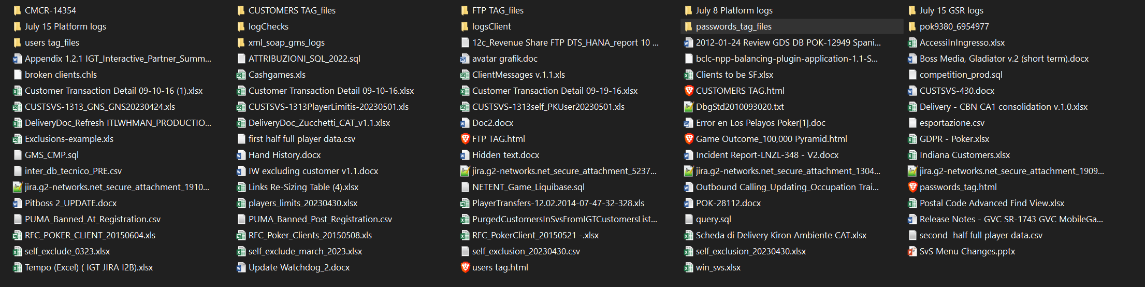Viewport: 1145px width, 287px height.
Task: Click the folder icon of July 15 GSR logs
Action: pos(912,10)
